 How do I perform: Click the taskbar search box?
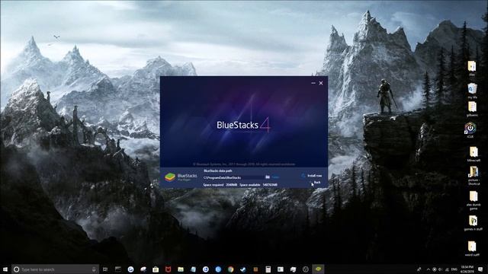coord(55,269)
